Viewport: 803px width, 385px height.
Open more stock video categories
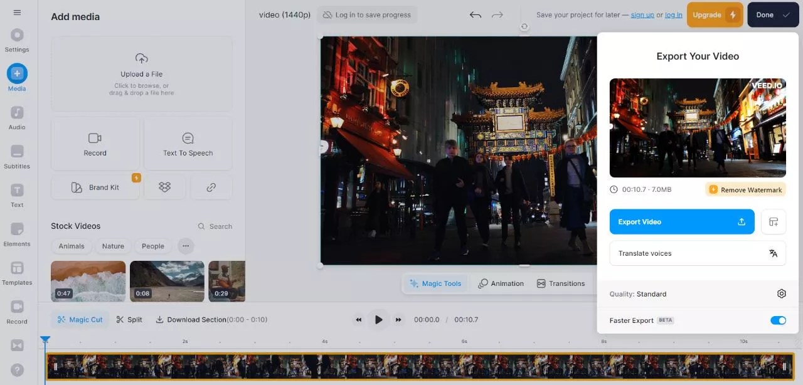click(x=186, y=246)
